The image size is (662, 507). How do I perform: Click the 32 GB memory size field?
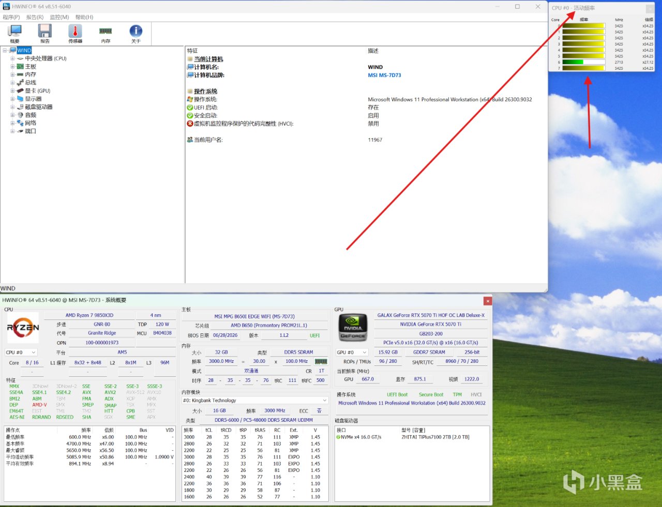(221, 352)
